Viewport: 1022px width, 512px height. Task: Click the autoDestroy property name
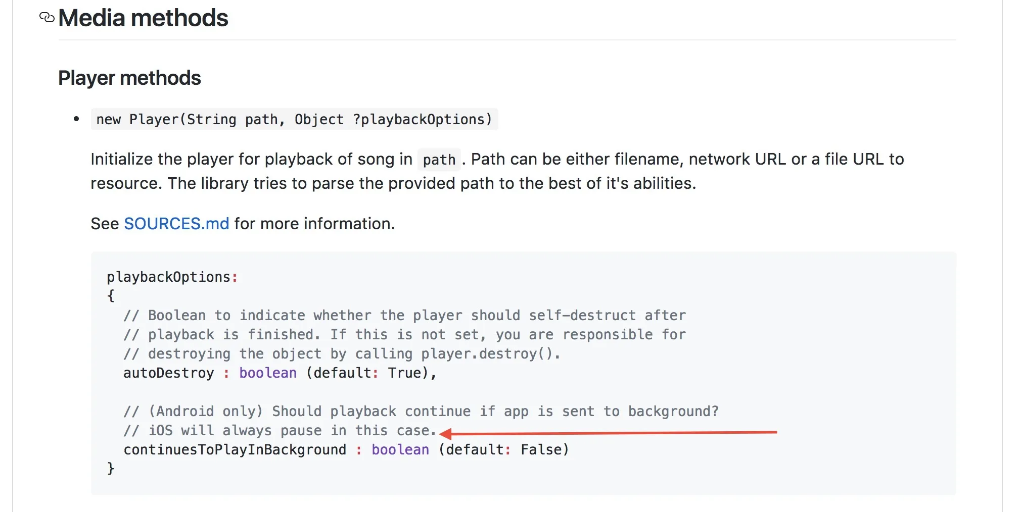168,373
